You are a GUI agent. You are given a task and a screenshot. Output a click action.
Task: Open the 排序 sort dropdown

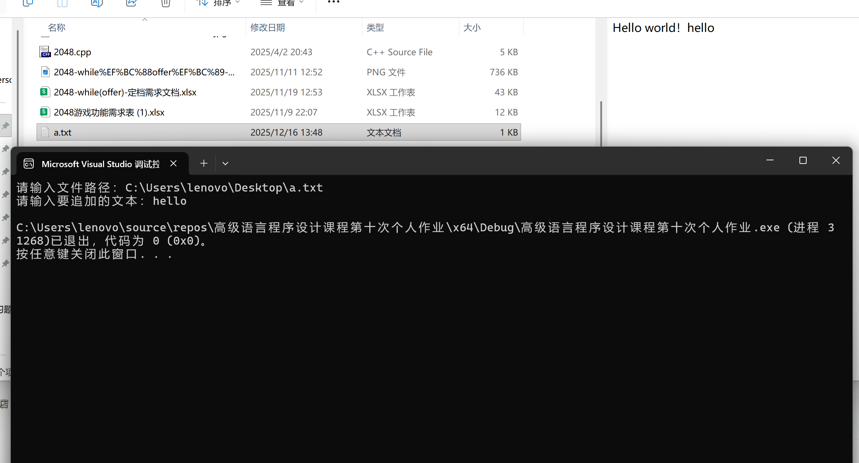218,3
